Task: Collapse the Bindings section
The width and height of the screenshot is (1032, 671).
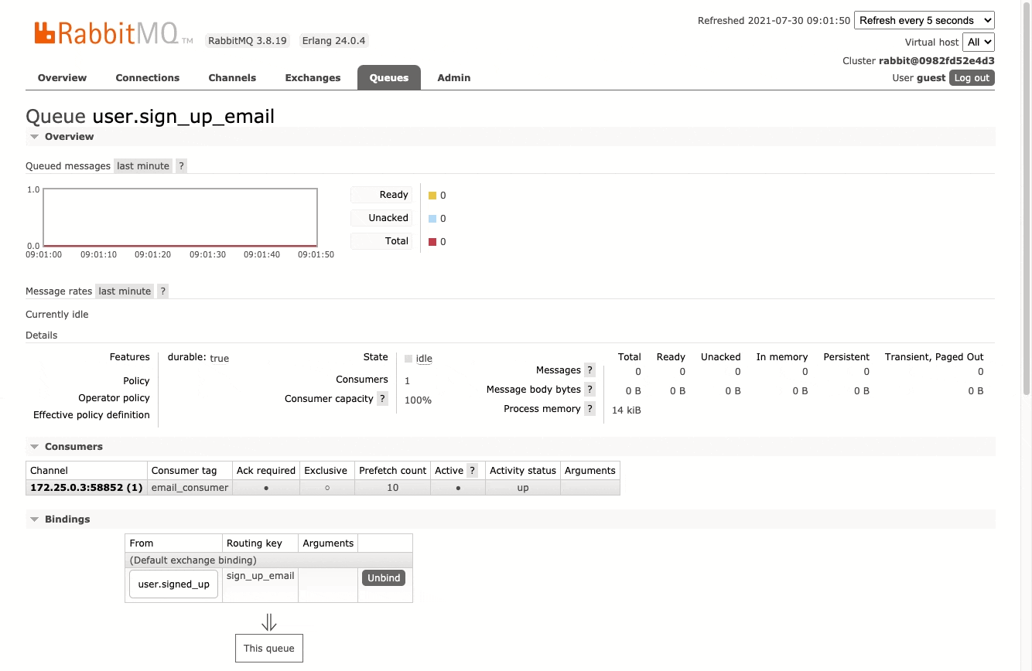Action: pyautogui.click(x=34, y=519)
